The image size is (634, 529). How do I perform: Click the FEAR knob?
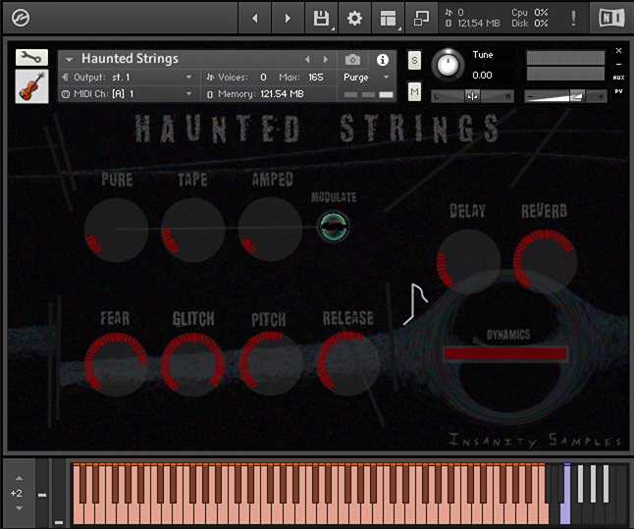pyautogui.click(x=117, y=364)
